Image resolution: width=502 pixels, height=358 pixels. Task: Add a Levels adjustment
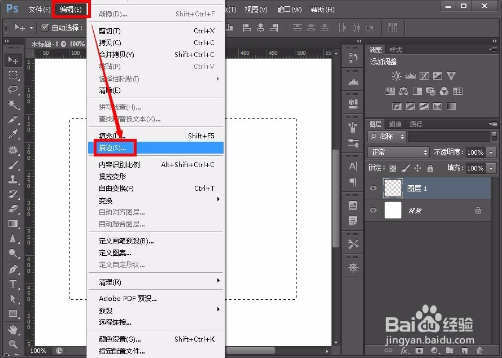point(410,76)
